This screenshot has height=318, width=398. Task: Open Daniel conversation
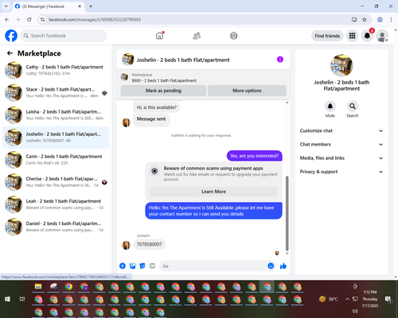(x=56, y=227)
